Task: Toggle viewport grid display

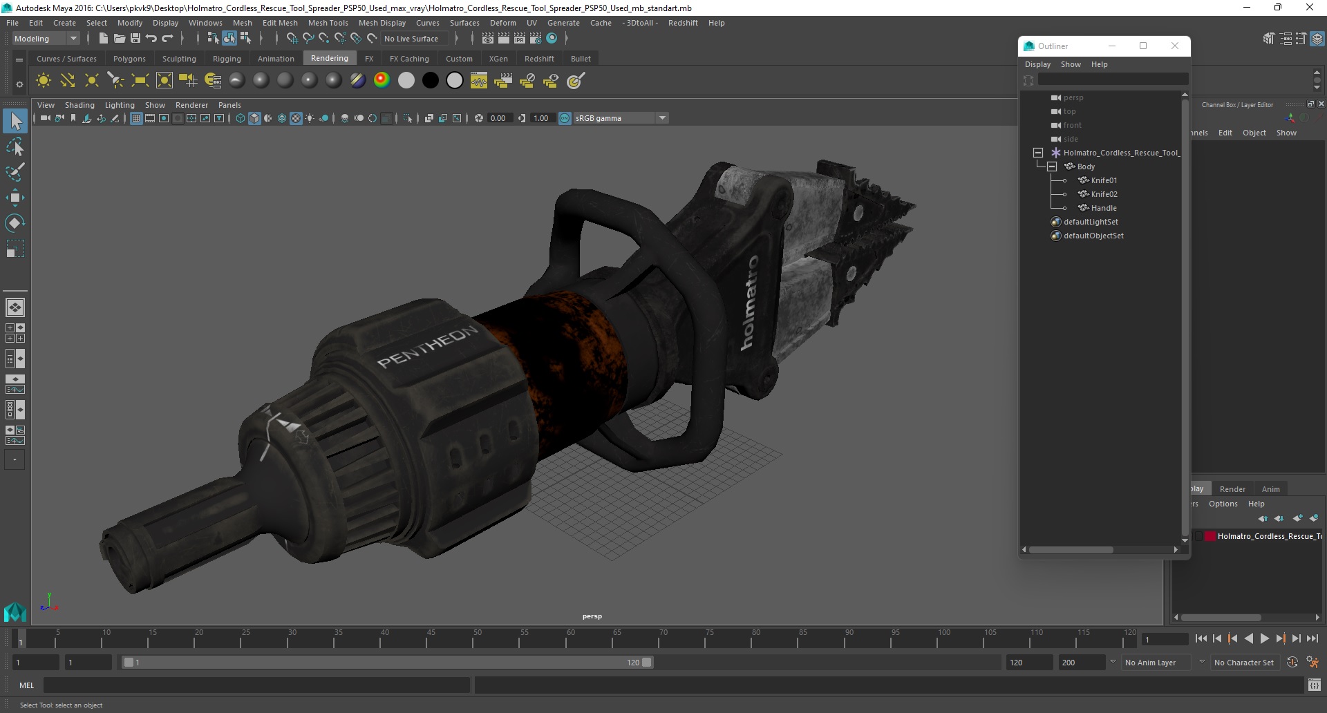Action: tap(136, 118)
